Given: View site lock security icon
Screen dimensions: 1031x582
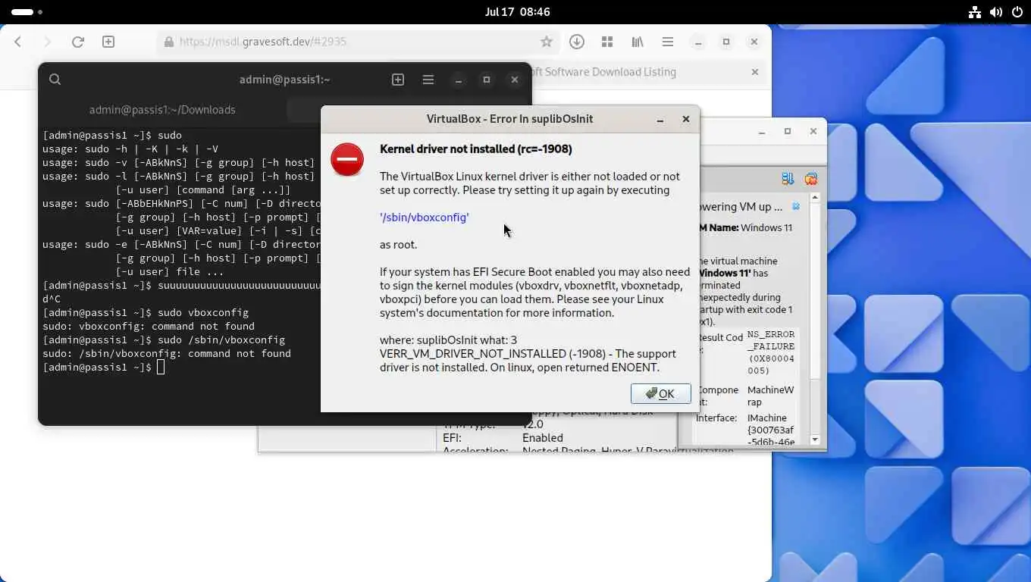Looking at the screenshot, I should (x=168, y=42).
